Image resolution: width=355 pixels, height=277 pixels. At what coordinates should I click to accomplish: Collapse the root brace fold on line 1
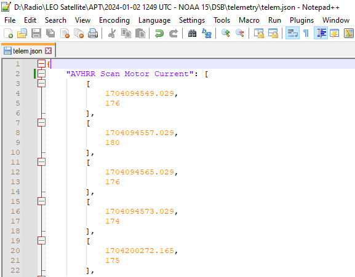41,64
